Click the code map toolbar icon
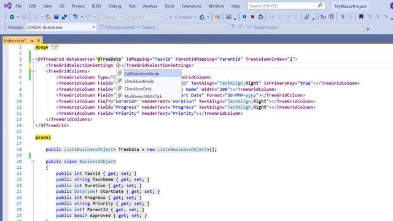 pyautogui.click(x=307, y=17)
